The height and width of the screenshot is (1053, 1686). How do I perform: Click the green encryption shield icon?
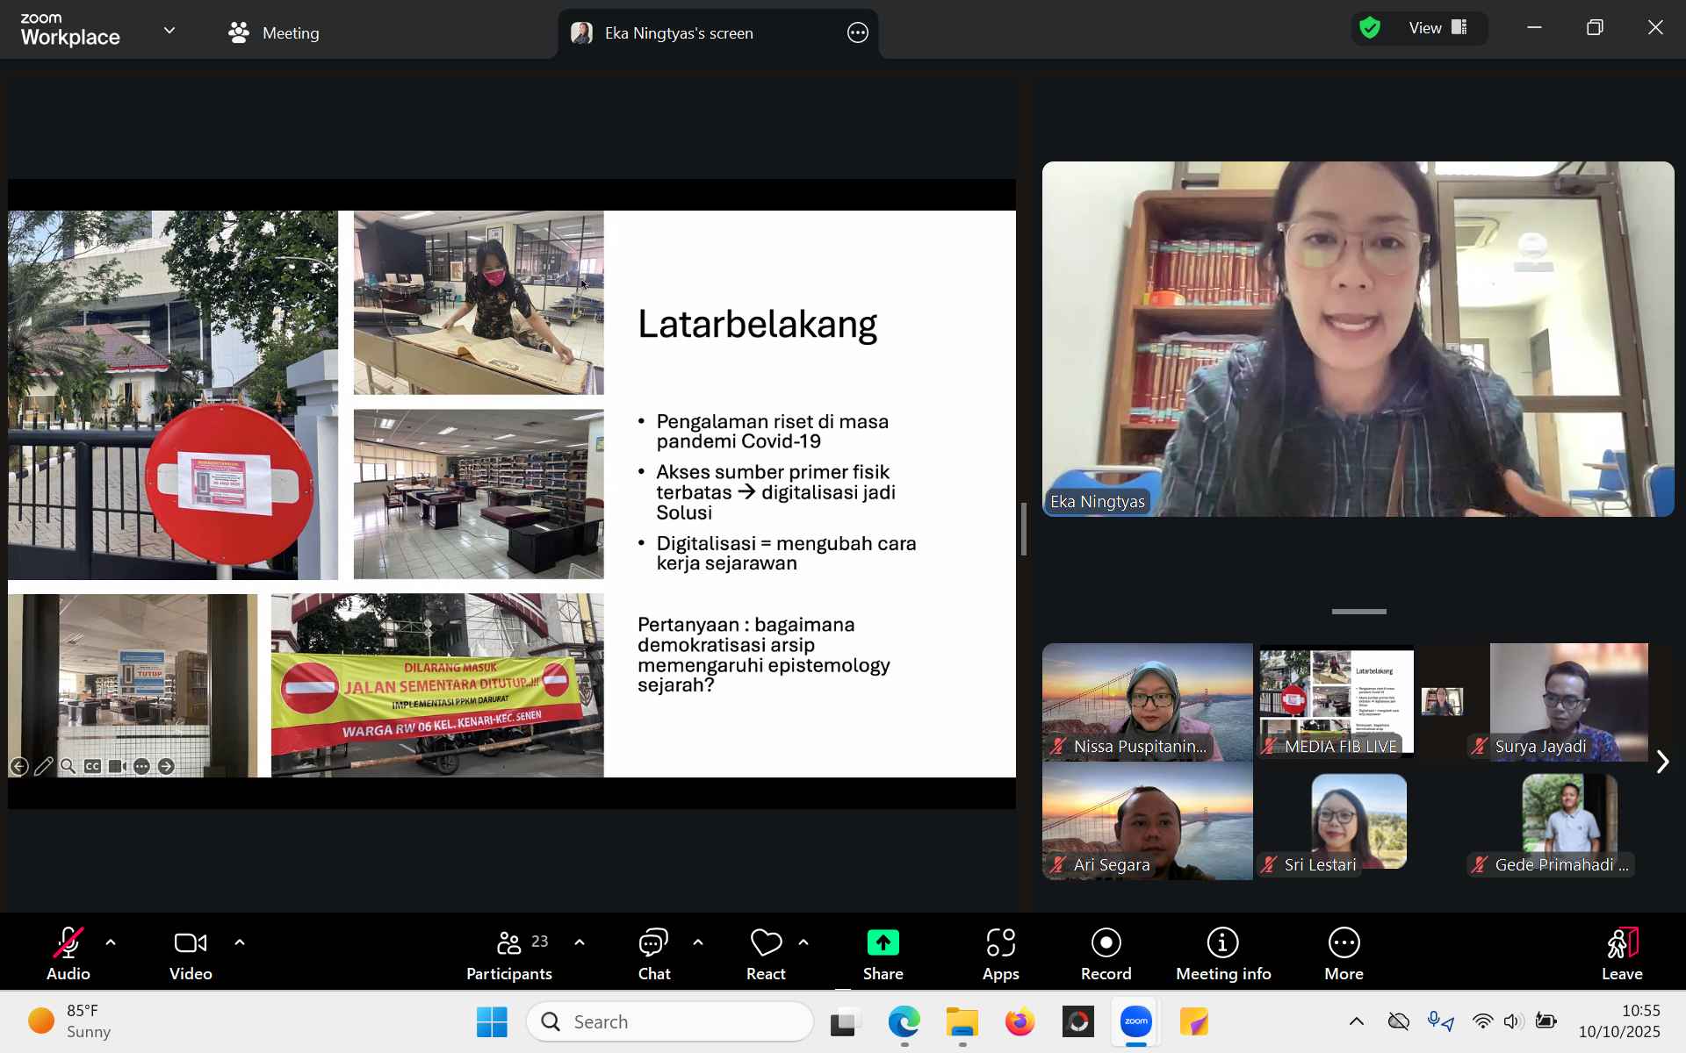(1370, 28)
